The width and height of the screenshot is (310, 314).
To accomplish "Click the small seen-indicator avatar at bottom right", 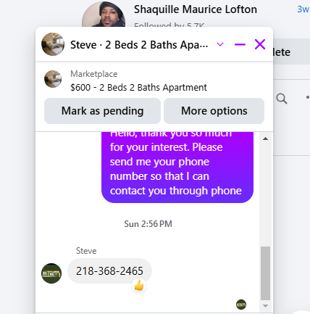I will tap(241, 305).
